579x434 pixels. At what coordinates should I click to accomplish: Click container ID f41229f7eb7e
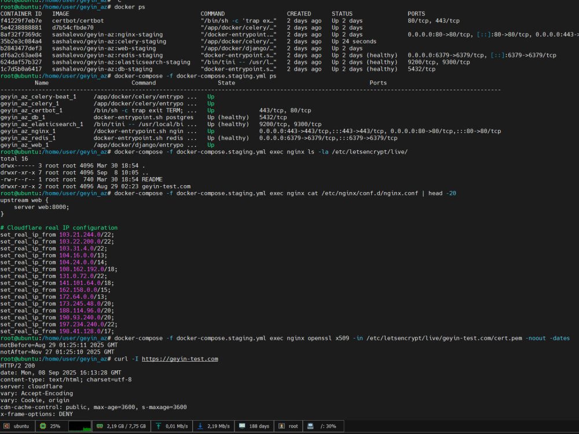[21, 21]
